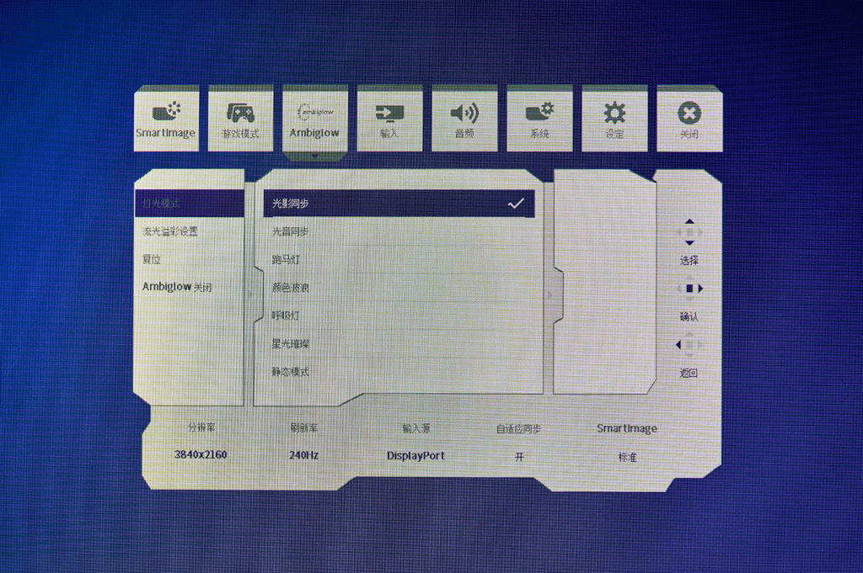Turn off Ambiglow via Ambiglow 关闭
The image size is (863, 573).
177,287
